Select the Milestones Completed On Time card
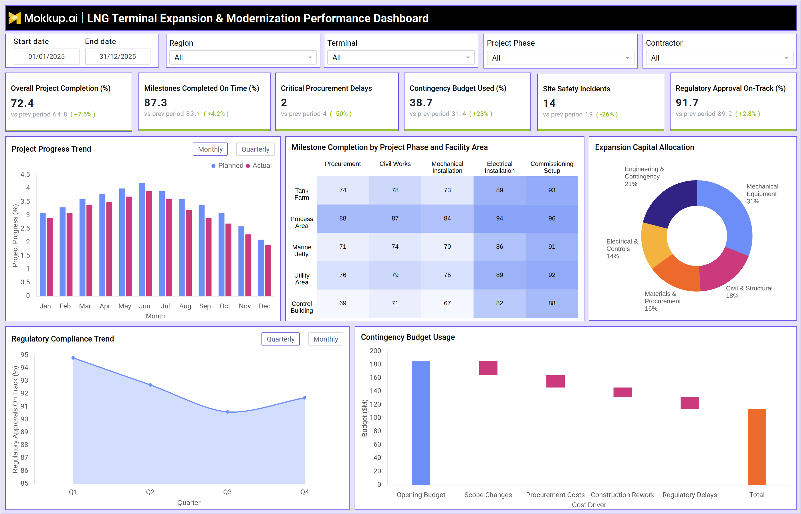801x514 pixels. (x=204, y=102)
